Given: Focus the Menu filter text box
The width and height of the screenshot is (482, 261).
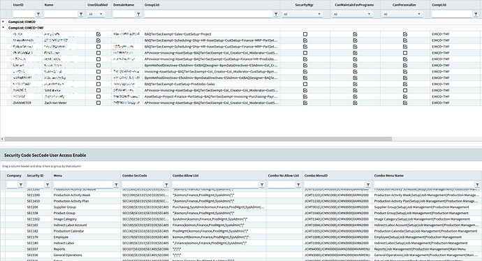Looking at the screenshot, I should (83, 185).
